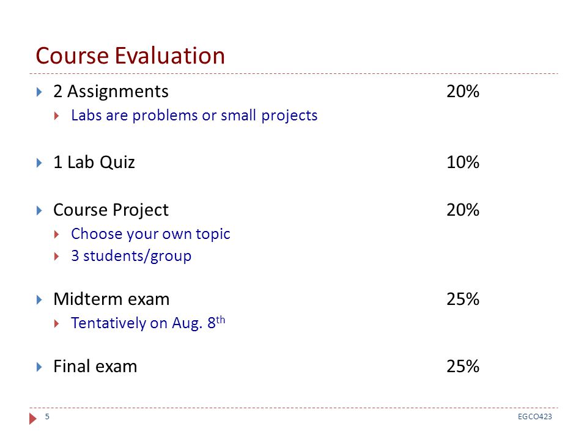Click the large red triangle in the footer
This screenshot has height=440, width=587.
click(x=33, y=418)
